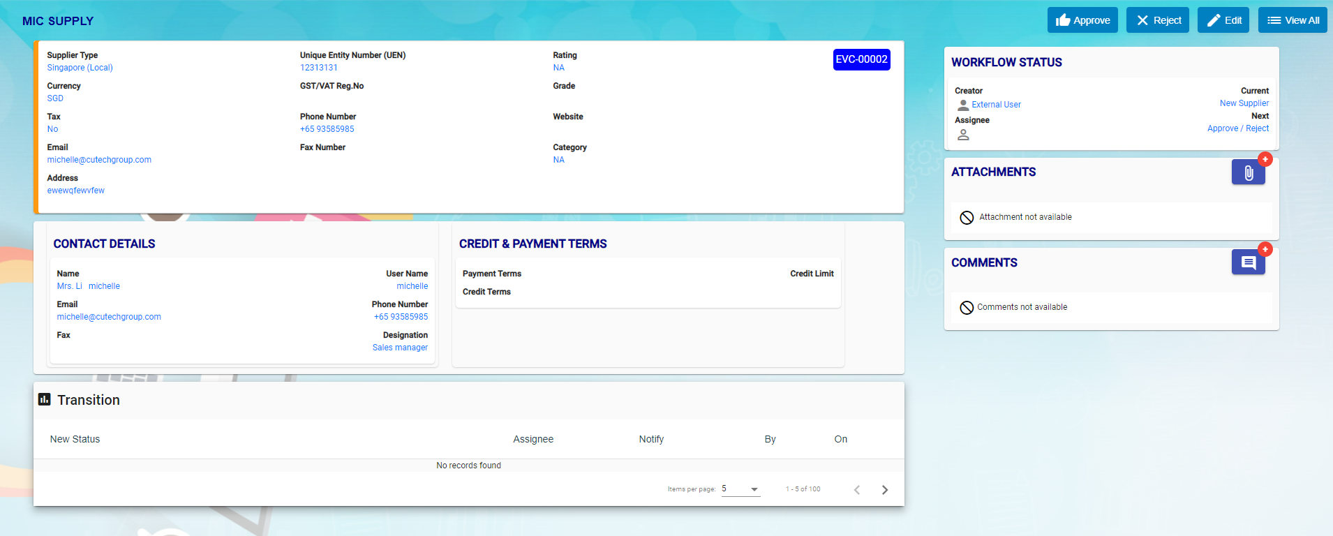
Task: Click the Approve / Reject next step link
Action: click(x=1237, y=128)
